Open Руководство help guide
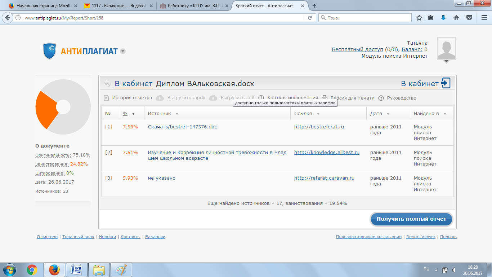Screen dimensions: 492x277 pos(401,98)
